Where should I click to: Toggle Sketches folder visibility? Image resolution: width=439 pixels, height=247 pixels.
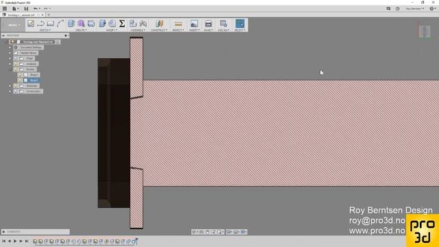[x=16, y=86]
